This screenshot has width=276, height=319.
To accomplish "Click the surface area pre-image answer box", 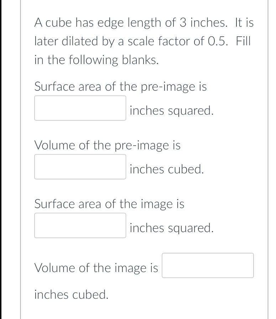I will [80, 108].
